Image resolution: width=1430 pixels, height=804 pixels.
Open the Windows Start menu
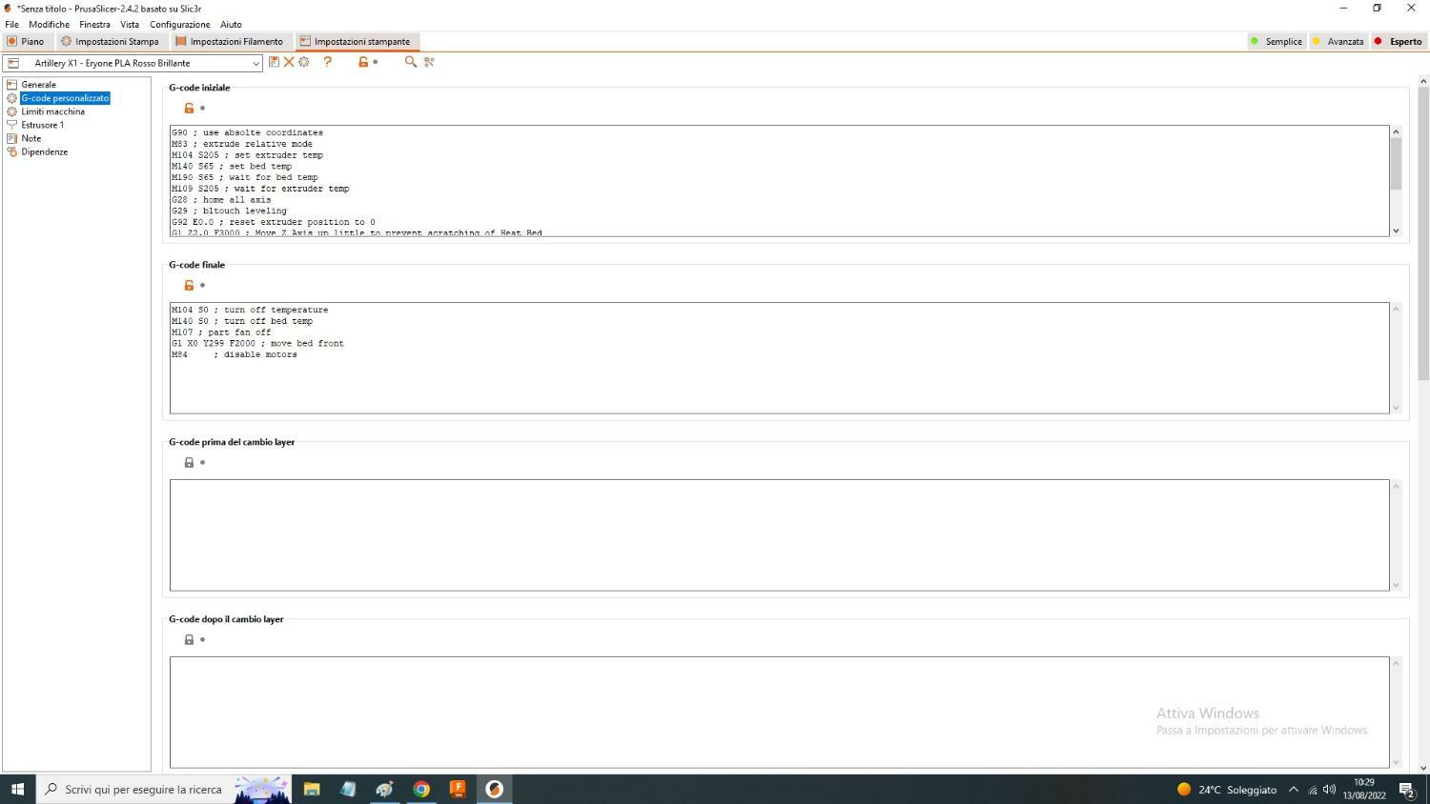coord(17,789)
